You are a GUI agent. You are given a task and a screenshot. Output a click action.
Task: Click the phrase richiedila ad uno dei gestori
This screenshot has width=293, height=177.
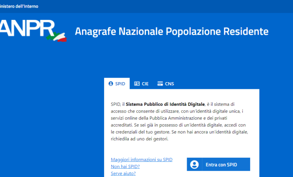139,139
